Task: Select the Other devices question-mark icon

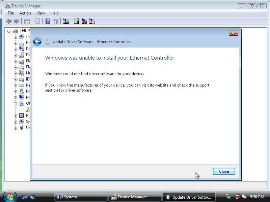Action: (x=22, y=103)
